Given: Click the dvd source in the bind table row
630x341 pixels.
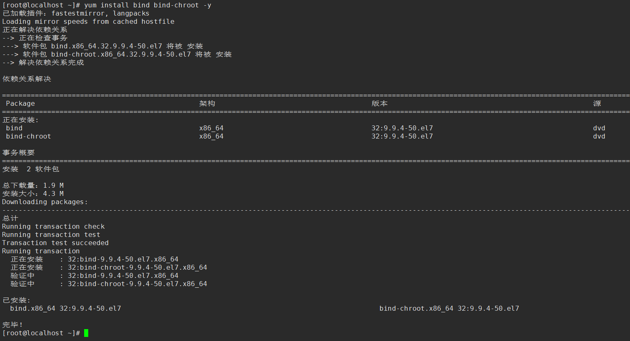Looking at the screenshot, I should coord(599,128).
